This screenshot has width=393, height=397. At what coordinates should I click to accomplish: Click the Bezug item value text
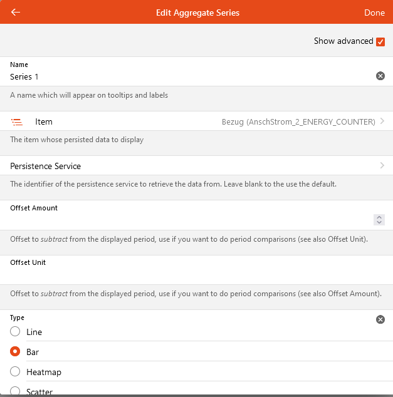(x=298, y=121)
